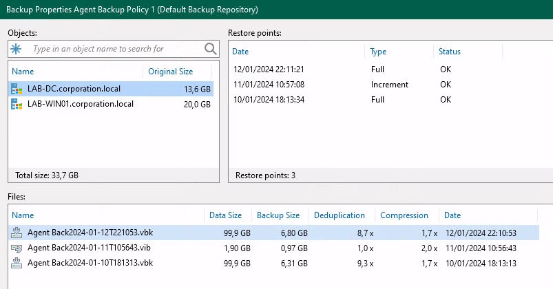Select the LAB-DC.corporation.local object
This screenshot has width=553, height=289.
111,89
